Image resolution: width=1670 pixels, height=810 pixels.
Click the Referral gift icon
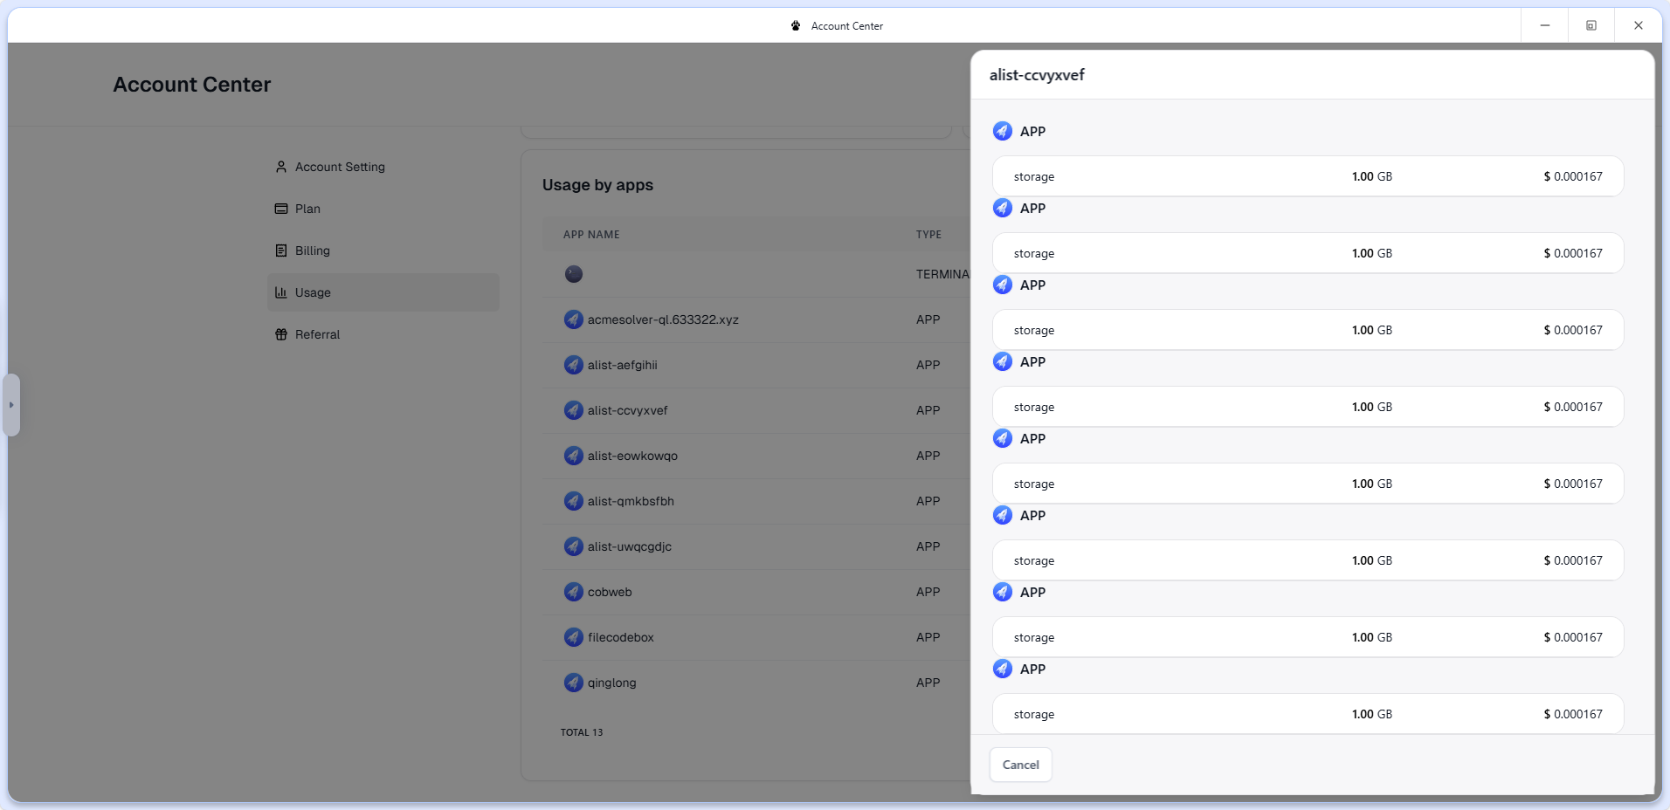[x=281, y=334]
